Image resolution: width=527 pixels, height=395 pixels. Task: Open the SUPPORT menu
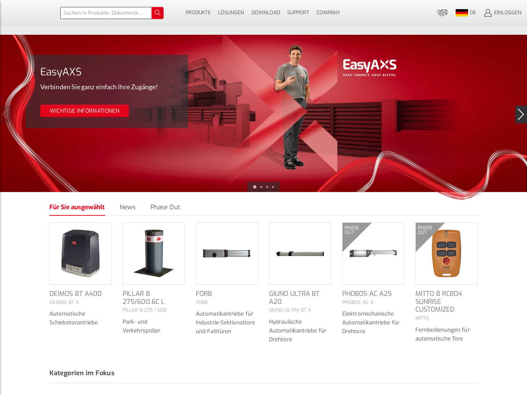[298, 13]
